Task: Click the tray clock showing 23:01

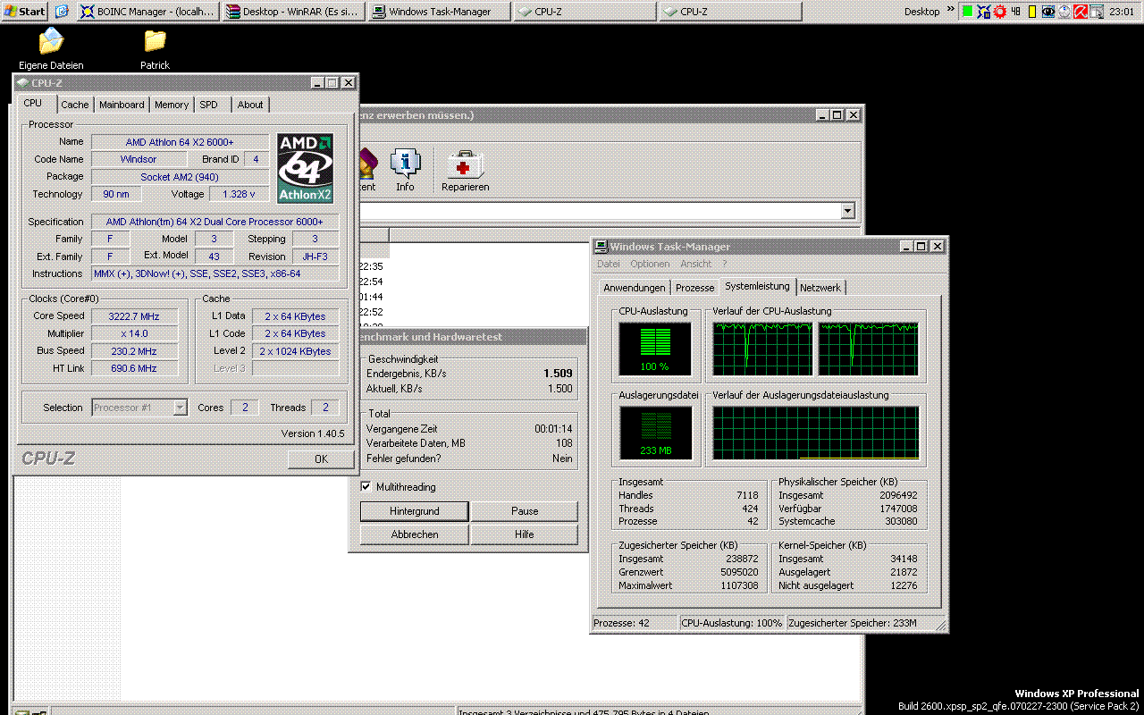Action: pyautogui.click(x=1122, y=12)
